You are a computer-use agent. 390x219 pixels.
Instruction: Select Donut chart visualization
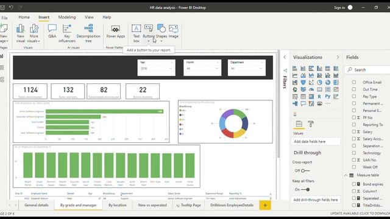coord(328,83)
